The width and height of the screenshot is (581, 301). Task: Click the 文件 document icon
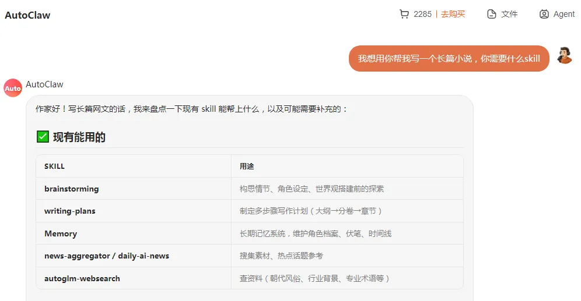tap(491, 14)
